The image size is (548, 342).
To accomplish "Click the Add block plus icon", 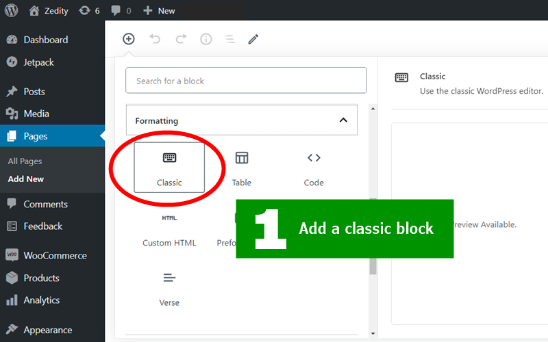I will [x=129, y=39].
